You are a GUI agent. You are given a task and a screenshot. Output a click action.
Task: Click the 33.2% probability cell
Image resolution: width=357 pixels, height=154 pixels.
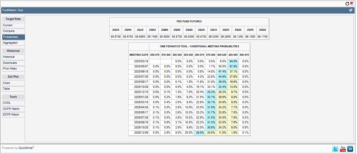pos(211,92)
